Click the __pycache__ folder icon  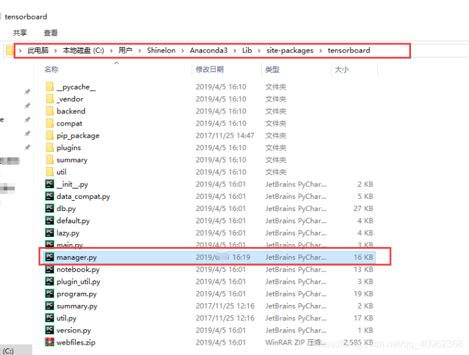(49, 87)
